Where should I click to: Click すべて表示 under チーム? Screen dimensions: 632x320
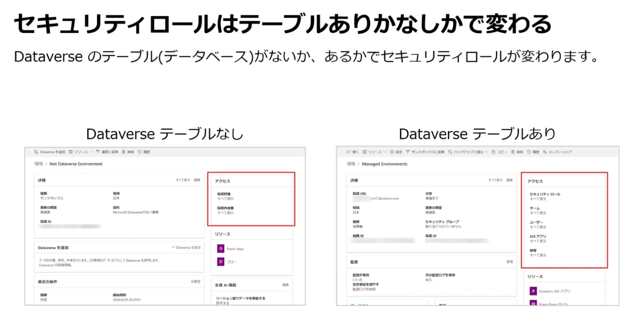tap(538, 213)
